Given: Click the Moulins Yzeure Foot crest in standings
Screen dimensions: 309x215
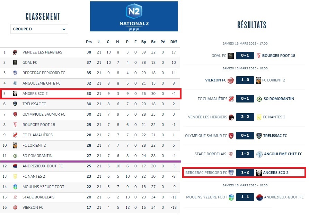Looking at the screenshot, I should tap(15, 187).
